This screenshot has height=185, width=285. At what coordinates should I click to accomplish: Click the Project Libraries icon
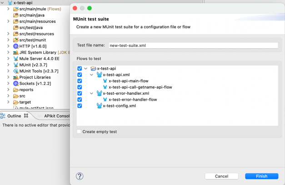[16, 77]
